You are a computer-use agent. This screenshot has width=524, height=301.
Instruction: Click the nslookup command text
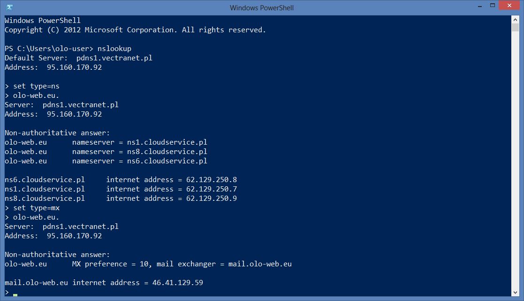coord(114,49)
